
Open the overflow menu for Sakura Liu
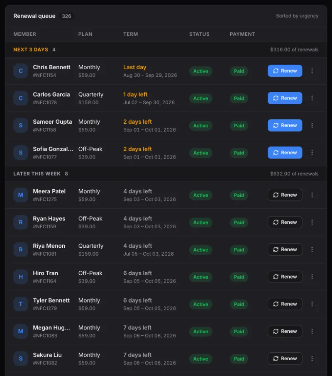pos(312,359)
